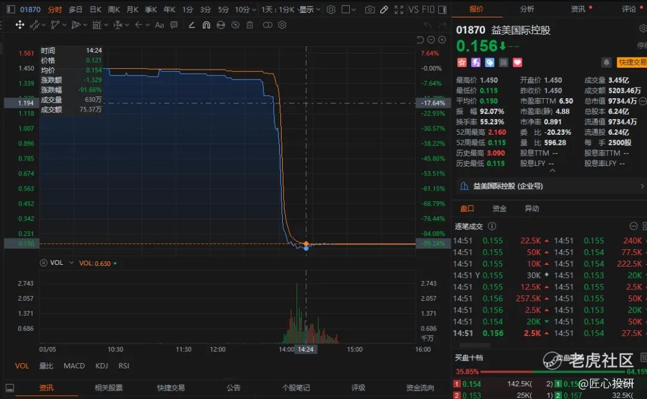The image size is (647, 399).
Task: Select the MACD indicator
Action: point(74,365)
